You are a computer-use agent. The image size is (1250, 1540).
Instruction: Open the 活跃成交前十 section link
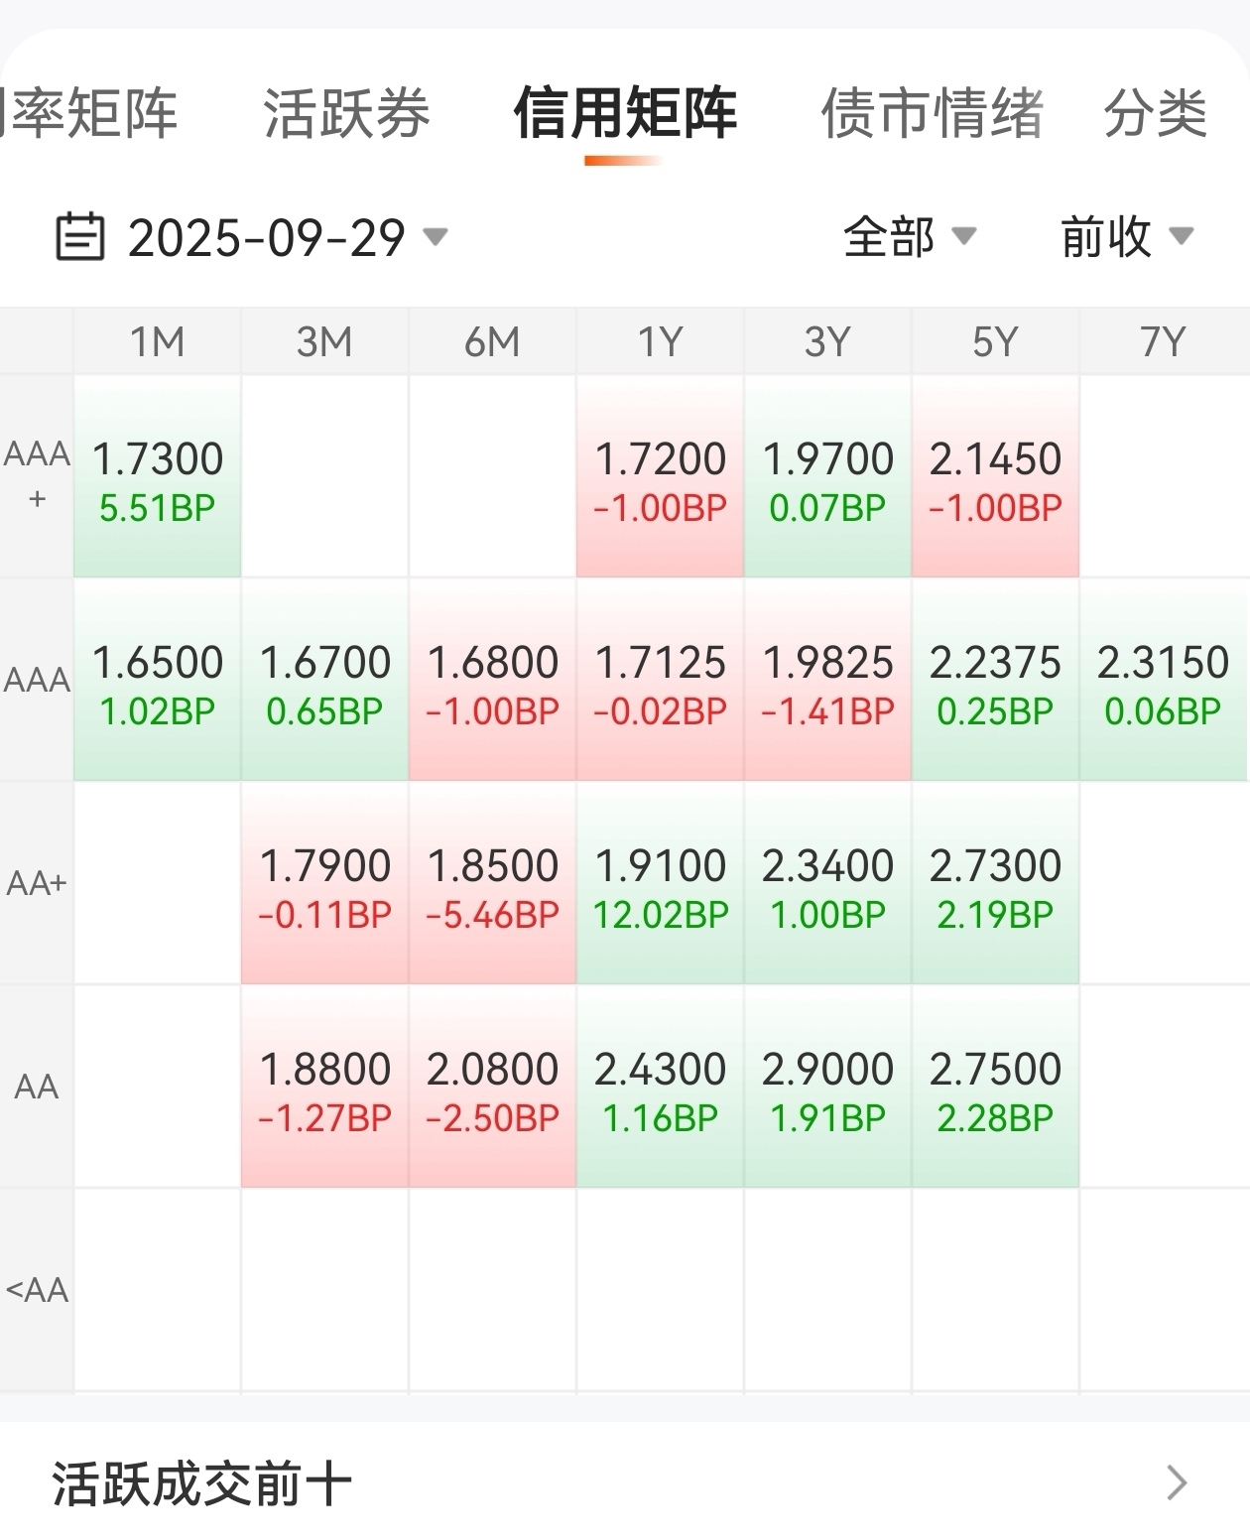pyautogui.click(x=202, y=1484)
